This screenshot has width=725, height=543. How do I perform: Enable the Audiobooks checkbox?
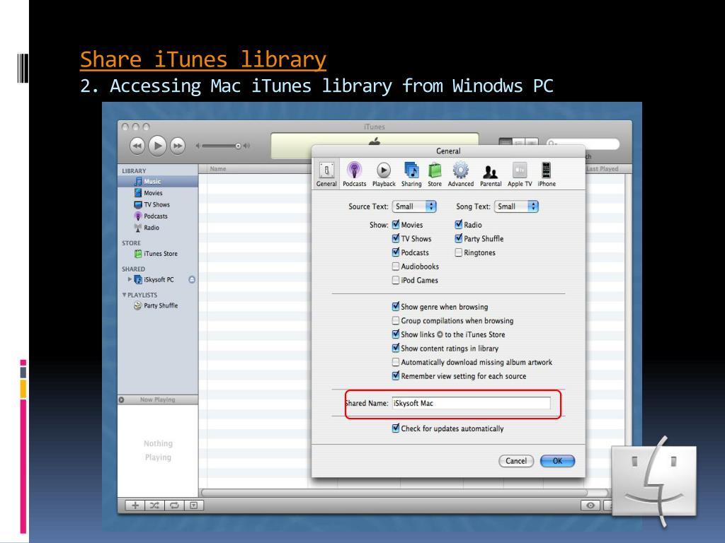(x=396, y=267)
